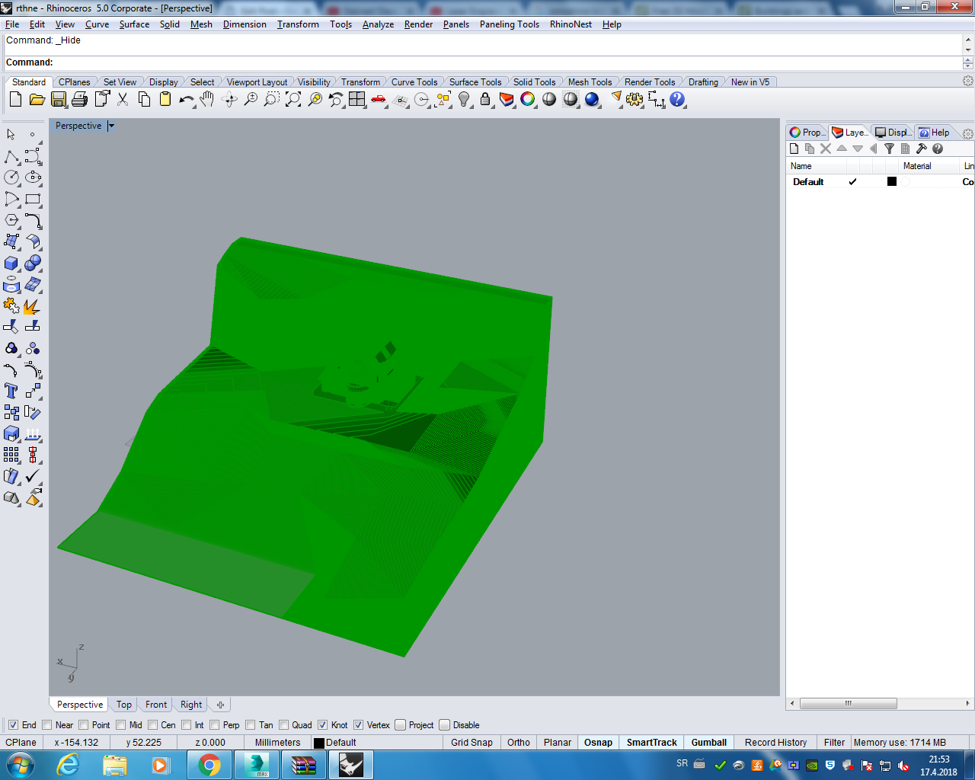Select the Circle tool in the left sidebar
975x780 pixels.
pos(11,177)
